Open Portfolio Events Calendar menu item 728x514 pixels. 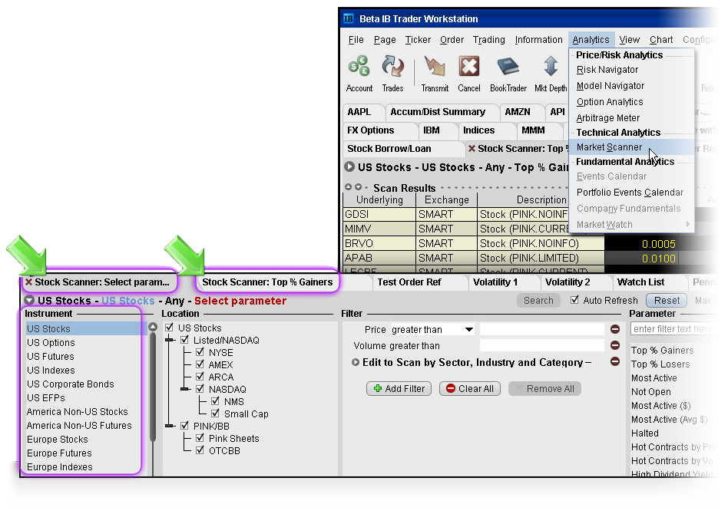click(x=630, y=192)
